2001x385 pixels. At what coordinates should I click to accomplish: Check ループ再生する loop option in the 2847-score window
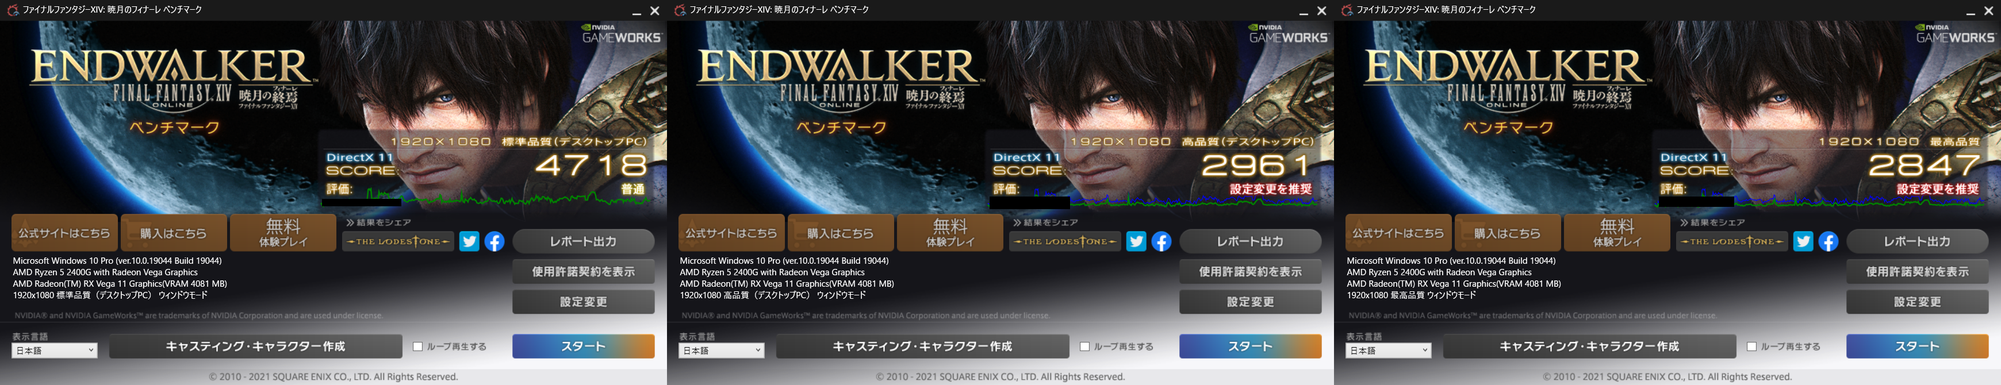(1751, 347)
